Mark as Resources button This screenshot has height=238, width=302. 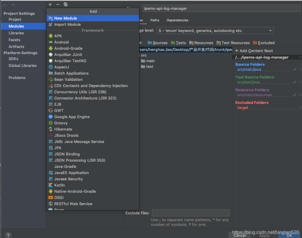pyautogui.click(x=201, y=43)
